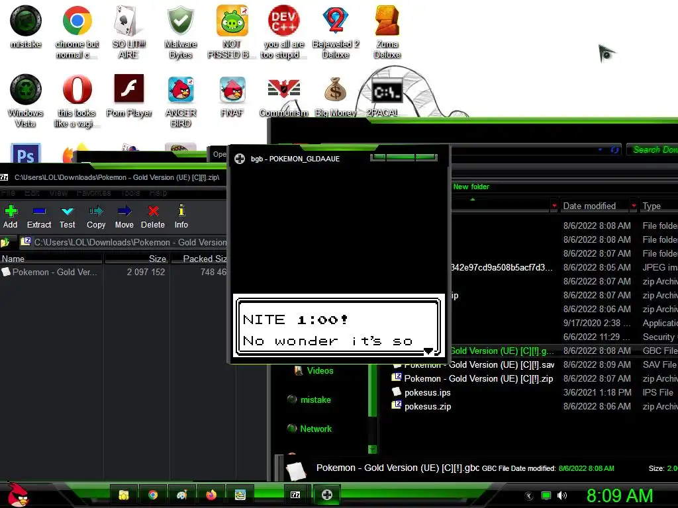Image resolution: width=678 pixels, height=508 pixels.
Task: Click the bgb window system menu icon
Action: coord(240,159)
